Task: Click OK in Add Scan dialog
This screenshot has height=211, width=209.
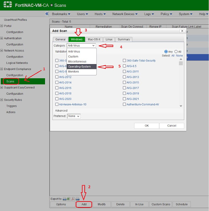Action: [x=147, y=126]
